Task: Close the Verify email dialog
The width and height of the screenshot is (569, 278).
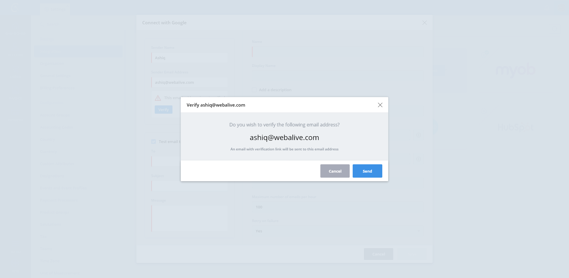Action: click(x=380, y=105)
